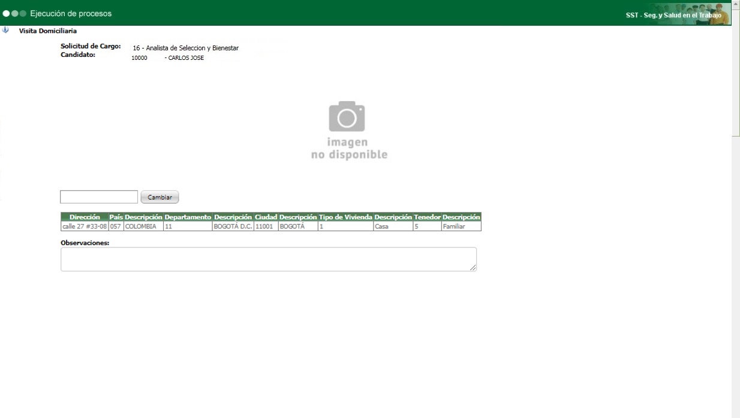Click the Tipo de Vivienda column header

345,217
